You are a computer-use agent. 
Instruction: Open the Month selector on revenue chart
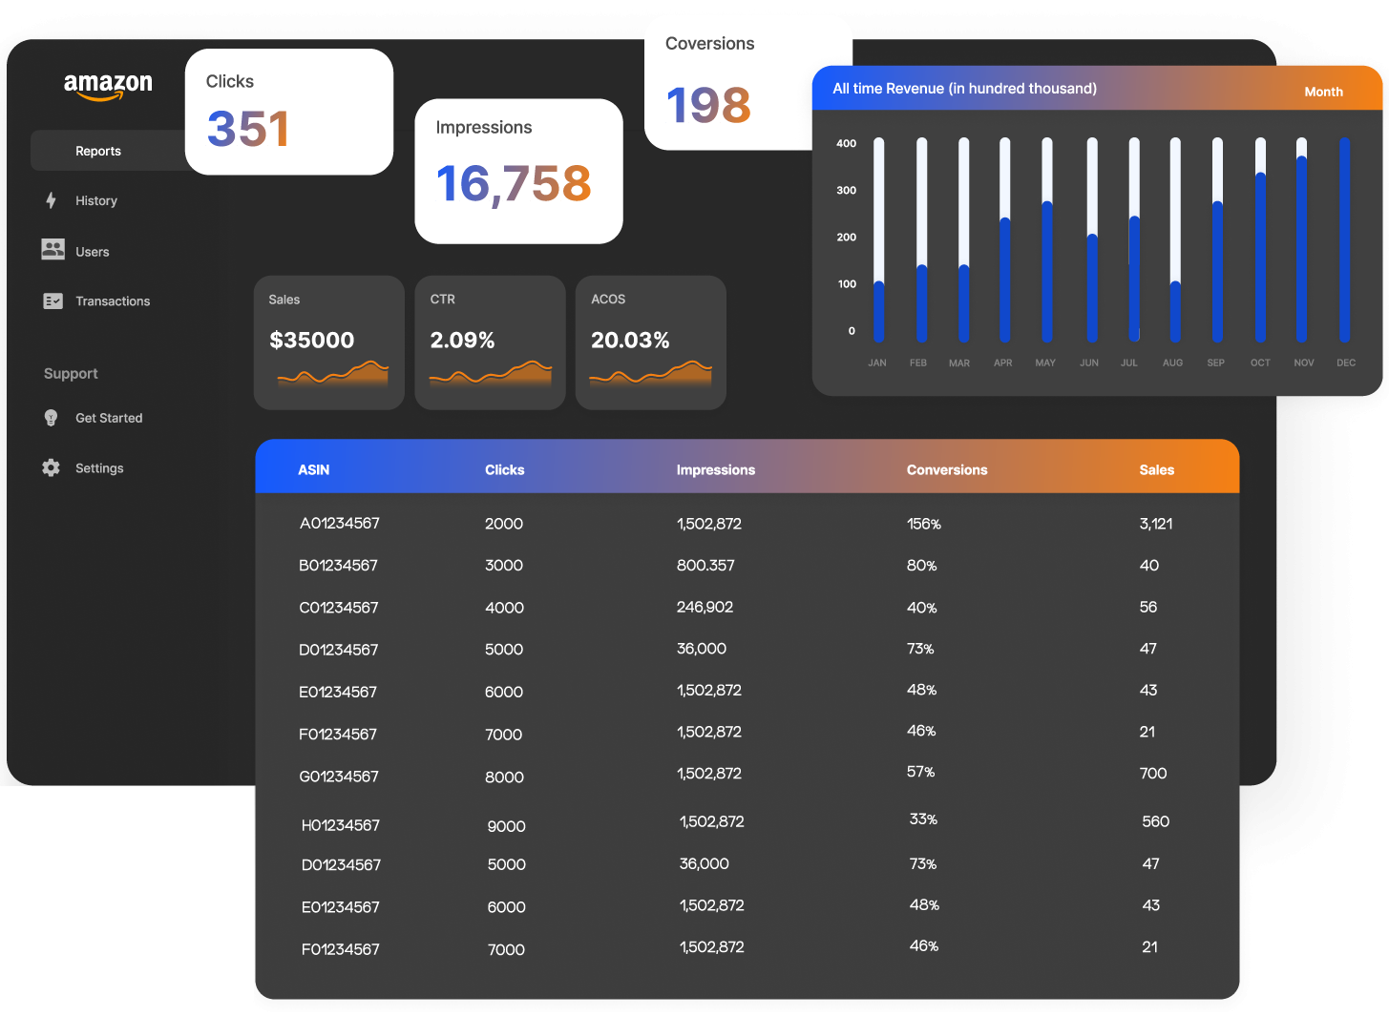(x=1323, y=92)
